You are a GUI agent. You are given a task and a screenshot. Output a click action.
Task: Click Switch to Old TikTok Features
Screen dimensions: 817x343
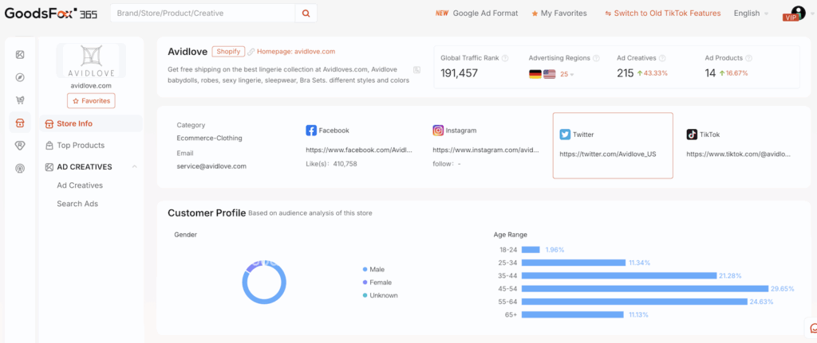tap(663, 14)
